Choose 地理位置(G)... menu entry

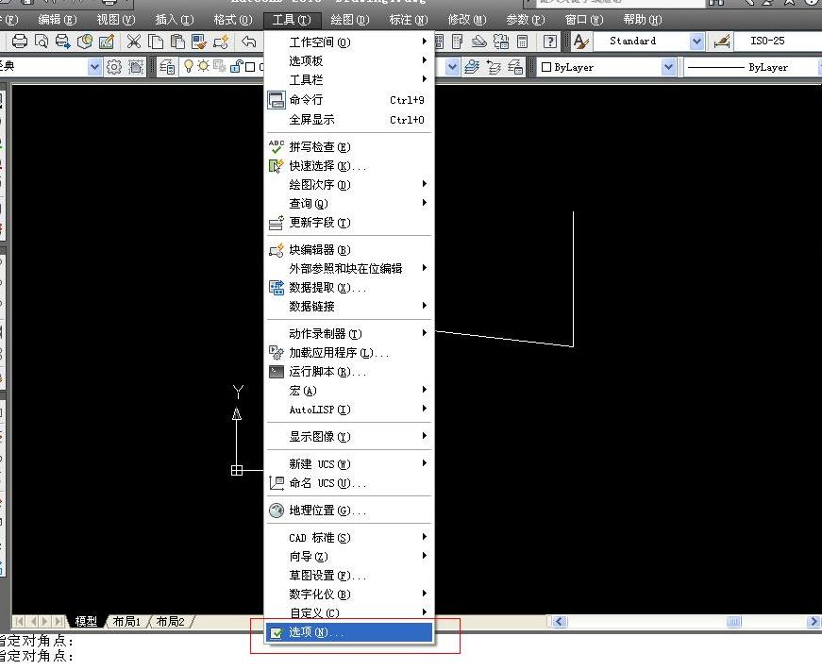point(350,511)
